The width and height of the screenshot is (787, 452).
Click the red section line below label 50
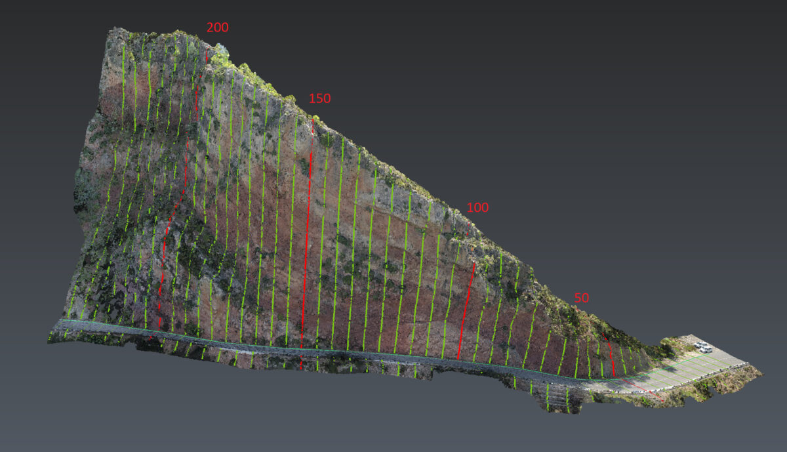click(x=610, y=354)
